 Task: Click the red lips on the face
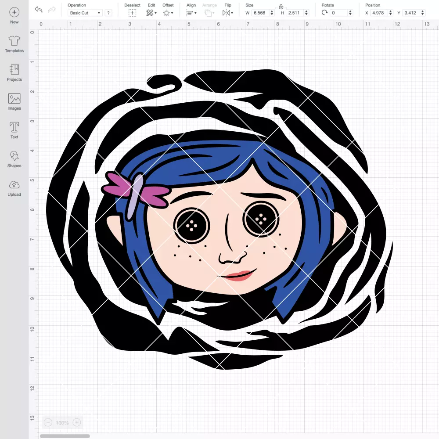click(238, 276)
